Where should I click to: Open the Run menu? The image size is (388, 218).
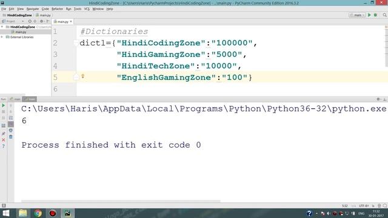pos(69,9)
